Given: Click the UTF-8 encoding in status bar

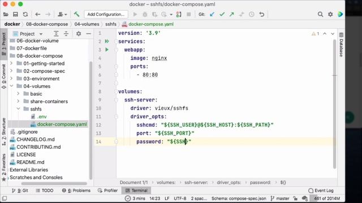Looking at the screenshot, I should [180, 198].
